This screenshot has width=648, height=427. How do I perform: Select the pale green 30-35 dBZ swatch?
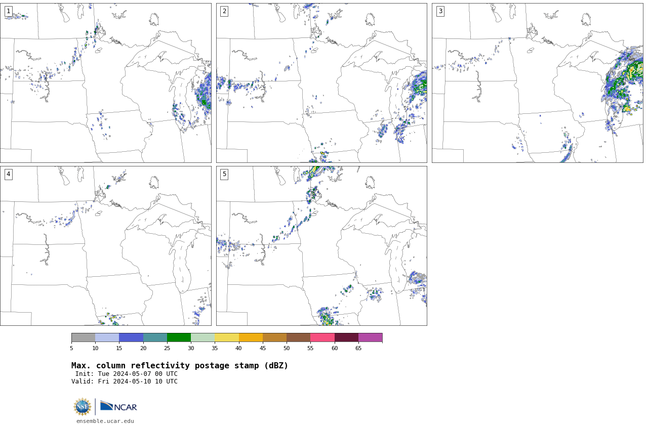pos(203,337)
